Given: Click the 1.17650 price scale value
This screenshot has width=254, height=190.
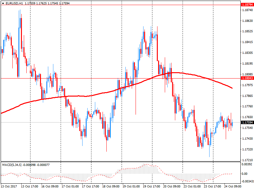Looking at the screenshot, I should point(248,117).
